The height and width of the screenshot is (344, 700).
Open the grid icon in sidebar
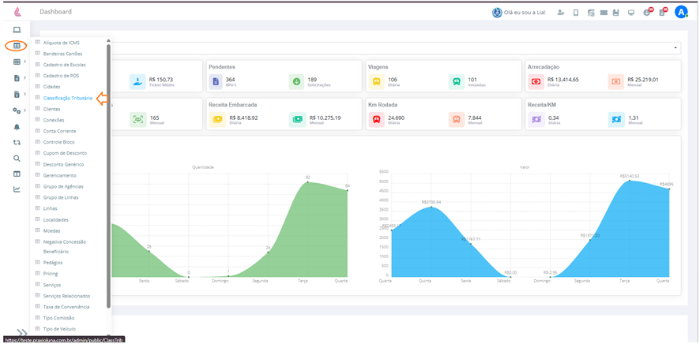17,62
